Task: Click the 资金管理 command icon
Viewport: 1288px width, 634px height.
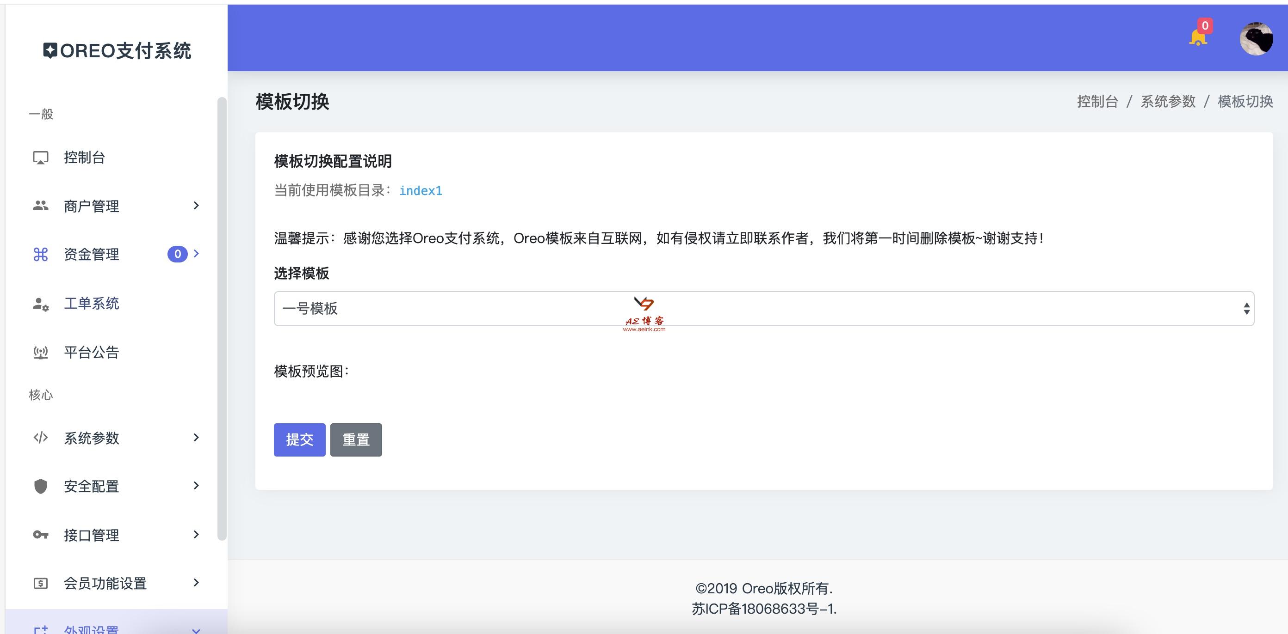Action: tap(41, 254)
